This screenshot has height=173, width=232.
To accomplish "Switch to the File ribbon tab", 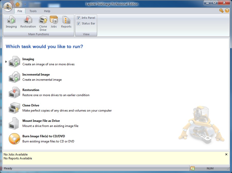I will (20, 11).
